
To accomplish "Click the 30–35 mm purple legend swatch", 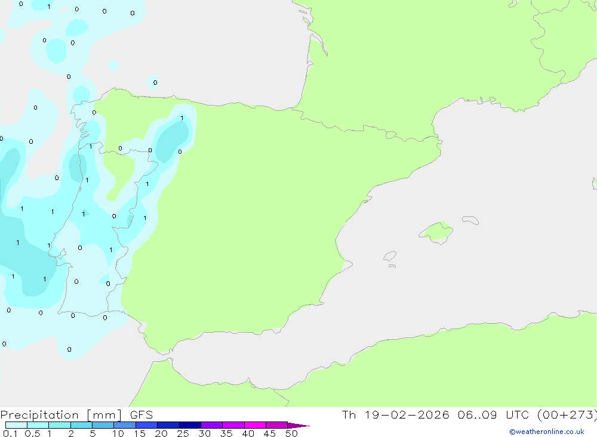I will 212,425.
